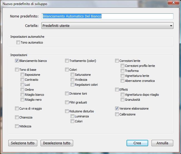The width and height of the screenshot is (181, 154).
Task: Check the Vividezza option
Action: point(72,79)
